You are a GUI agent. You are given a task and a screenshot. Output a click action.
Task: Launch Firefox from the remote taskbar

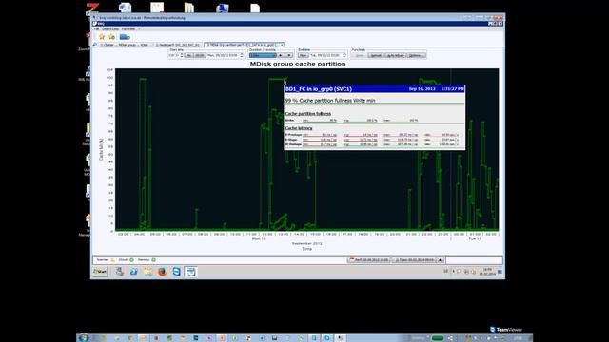(x=162, y=272)
